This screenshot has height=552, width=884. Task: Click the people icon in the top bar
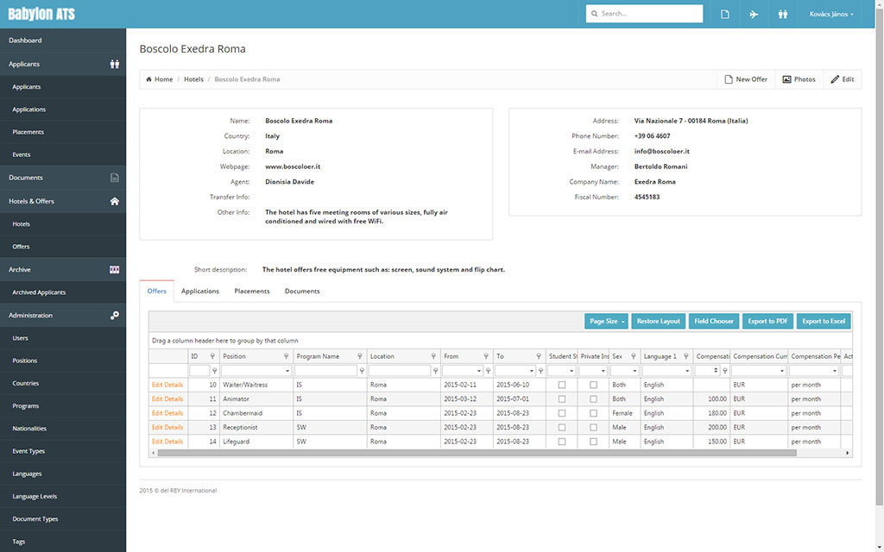tap(782, 14)
